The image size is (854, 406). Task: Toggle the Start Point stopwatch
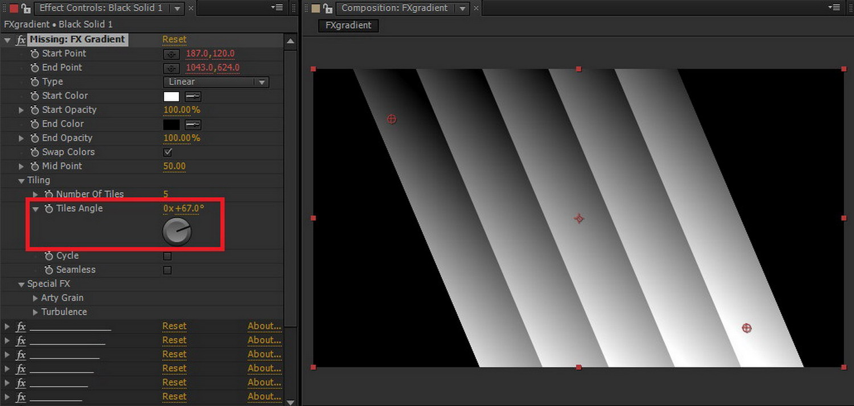(35, 54)
